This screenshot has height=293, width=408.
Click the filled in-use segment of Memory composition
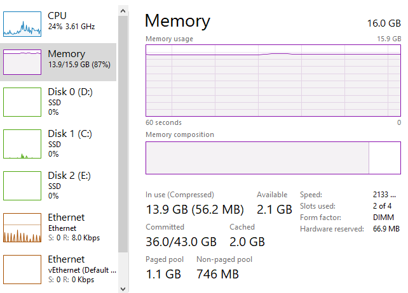257,157
